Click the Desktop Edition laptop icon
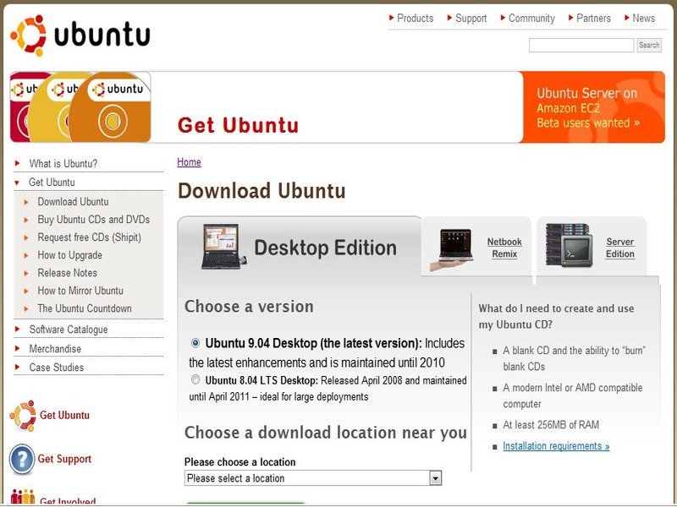677x507 pixels. pyautogui.click(x=223, y=247)
